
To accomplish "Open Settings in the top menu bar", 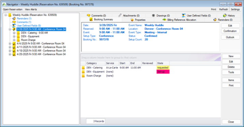I will pos(235,9).
